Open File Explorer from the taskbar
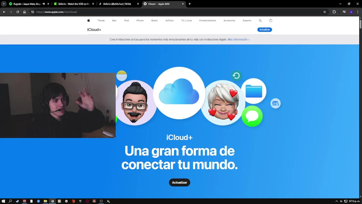 [45, 201]
